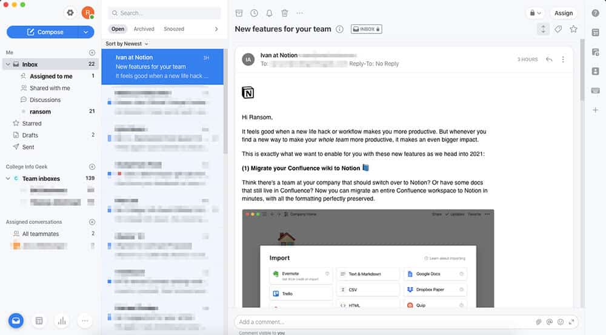Switch to the Snoozed tab
606x335 pixels.
[174, 29]
